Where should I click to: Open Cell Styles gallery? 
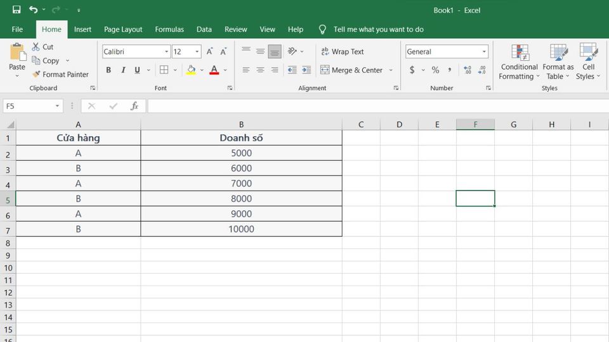tap(588, 62)
